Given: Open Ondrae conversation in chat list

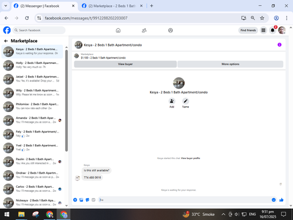Looking at the screenshot, I should point(32,175).
